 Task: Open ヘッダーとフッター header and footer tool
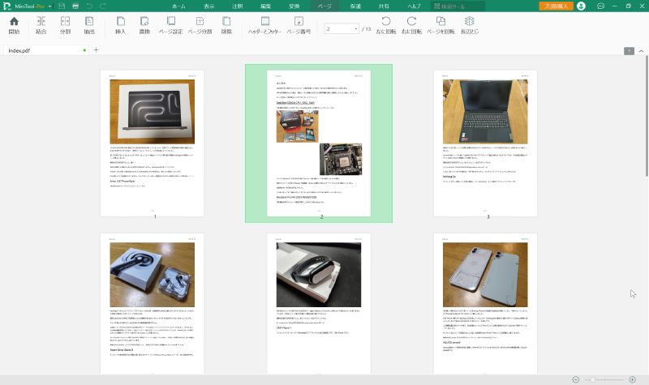pos(265,25)
